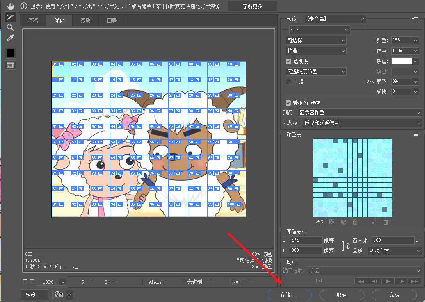Screen dimensions: 425x302
Task: Open the 扩散 dither method dropdown
Action: (x=316, y=51)
